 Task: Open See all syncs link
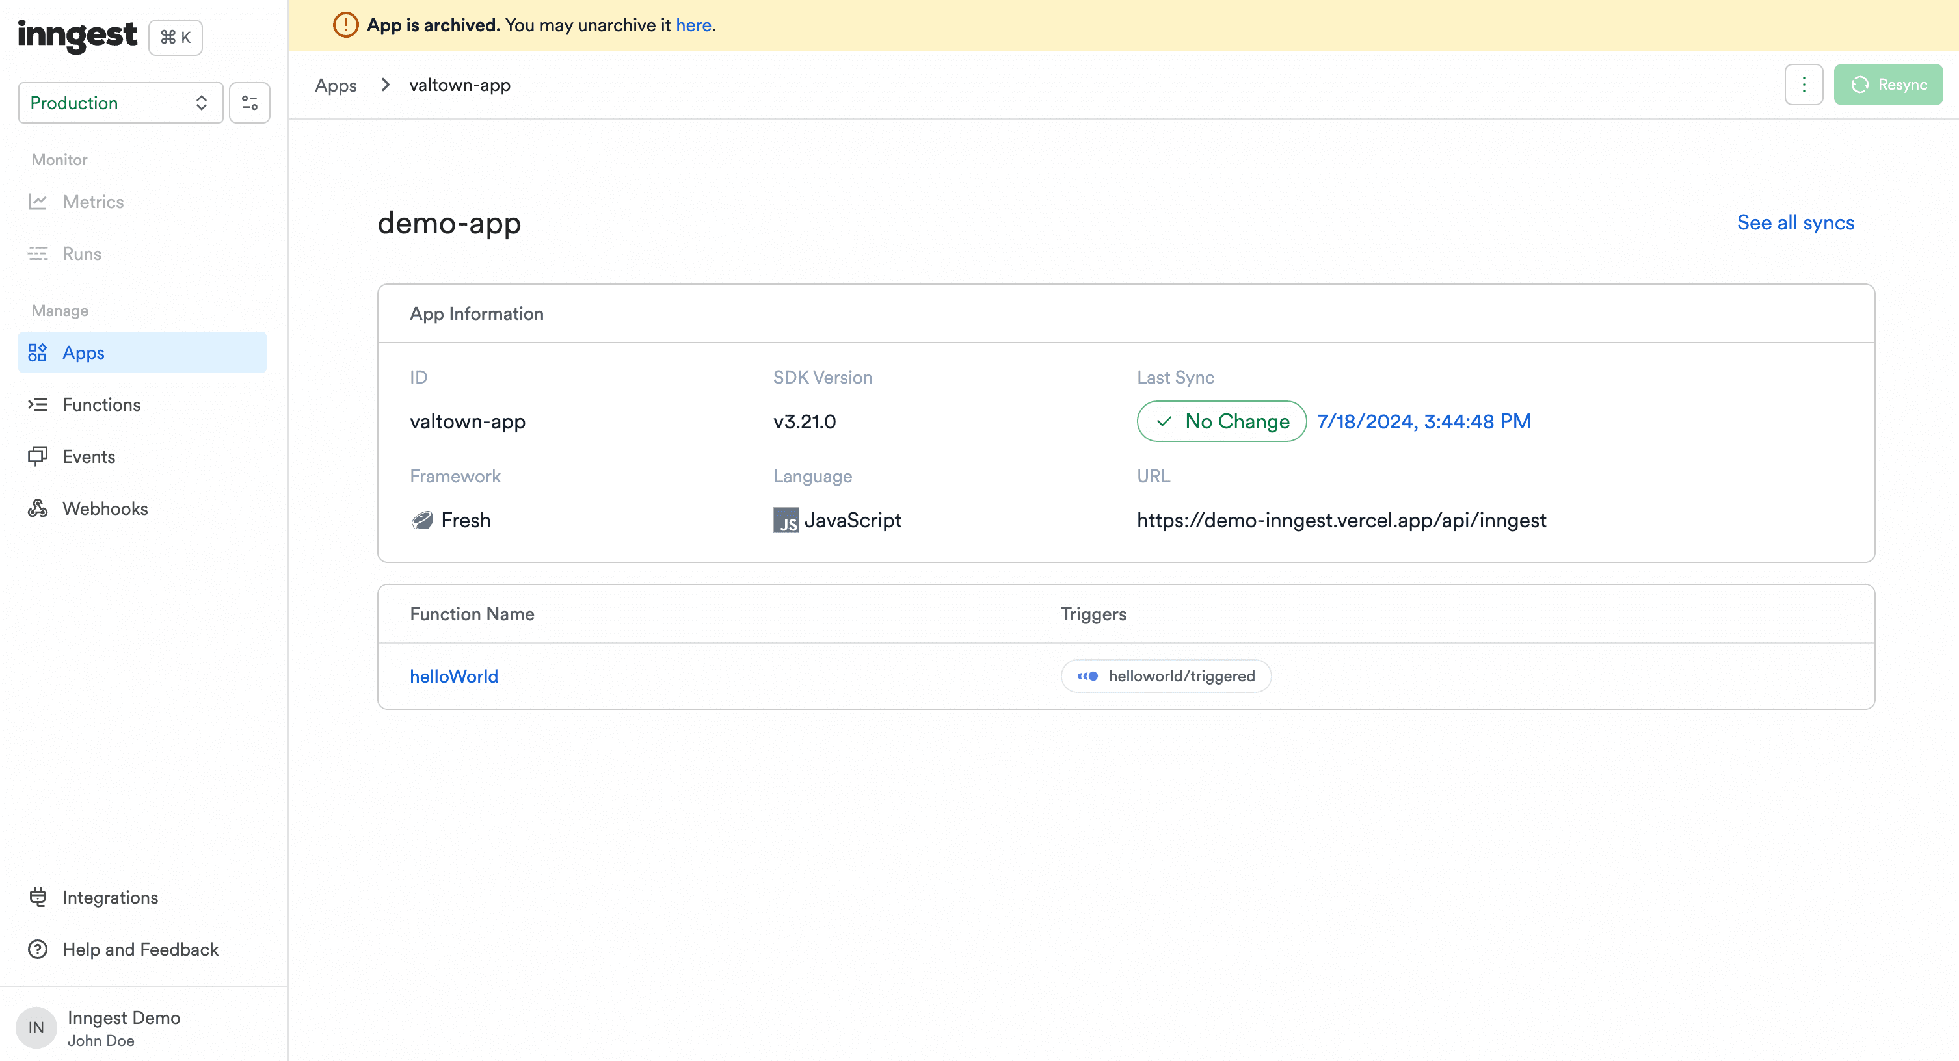[x=1794, y=223]
